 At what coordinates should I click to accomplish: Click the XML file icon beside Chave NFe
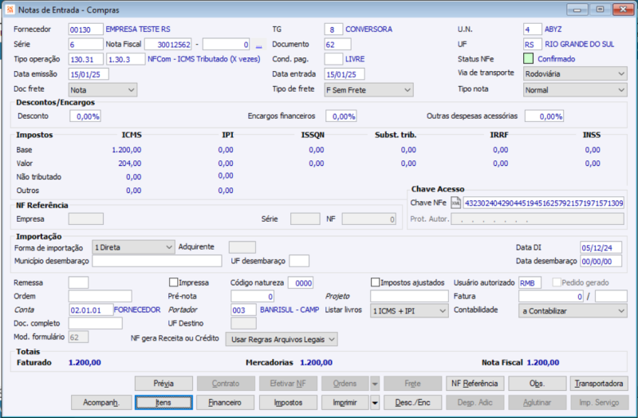[456, 203]
